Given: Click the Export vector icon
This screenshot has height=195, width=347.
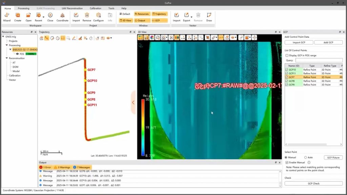Looking at the screenshot, I should (x=186, y=15).
